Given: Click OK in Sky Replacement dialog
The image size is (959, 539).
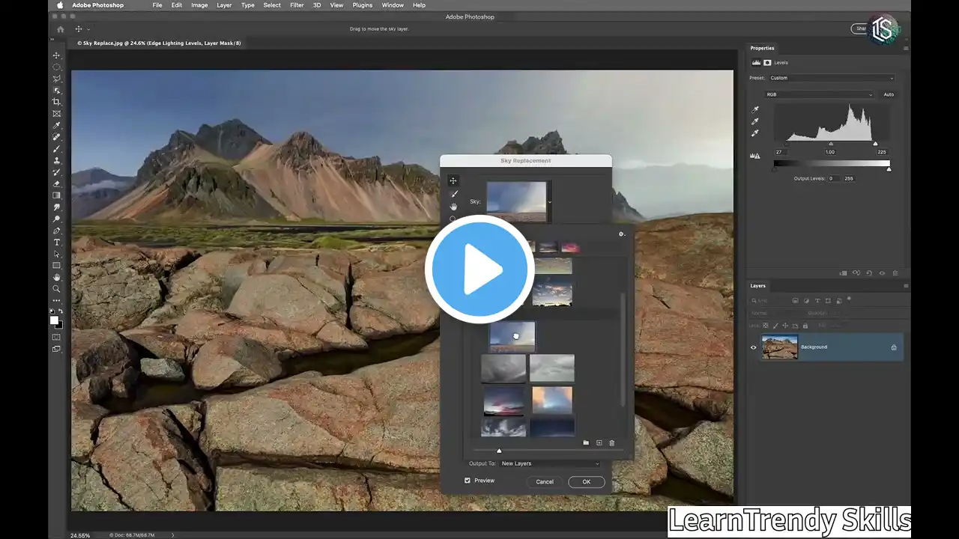Looking at the screenshot, I should coord(586,481).
